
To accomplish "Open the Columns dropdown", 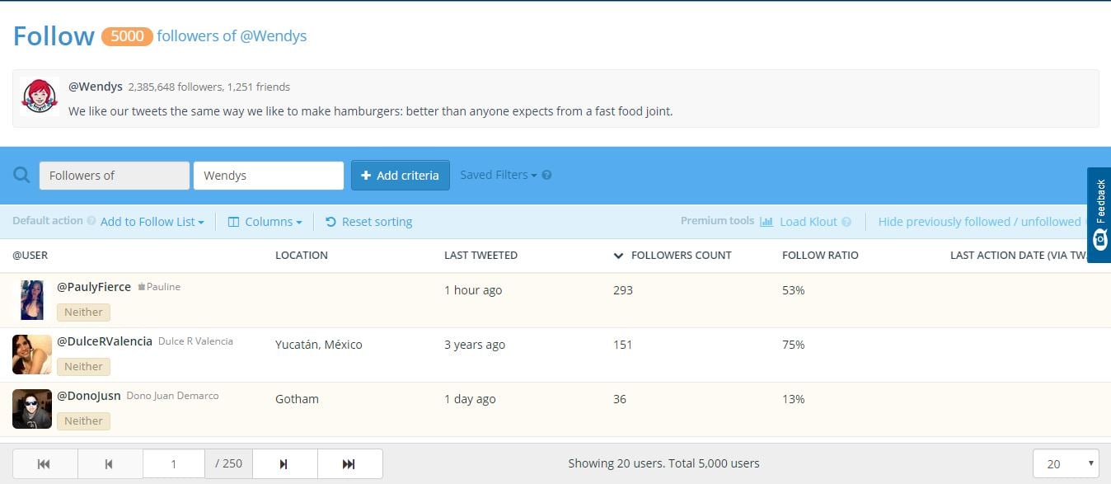I will click(265, 222).
